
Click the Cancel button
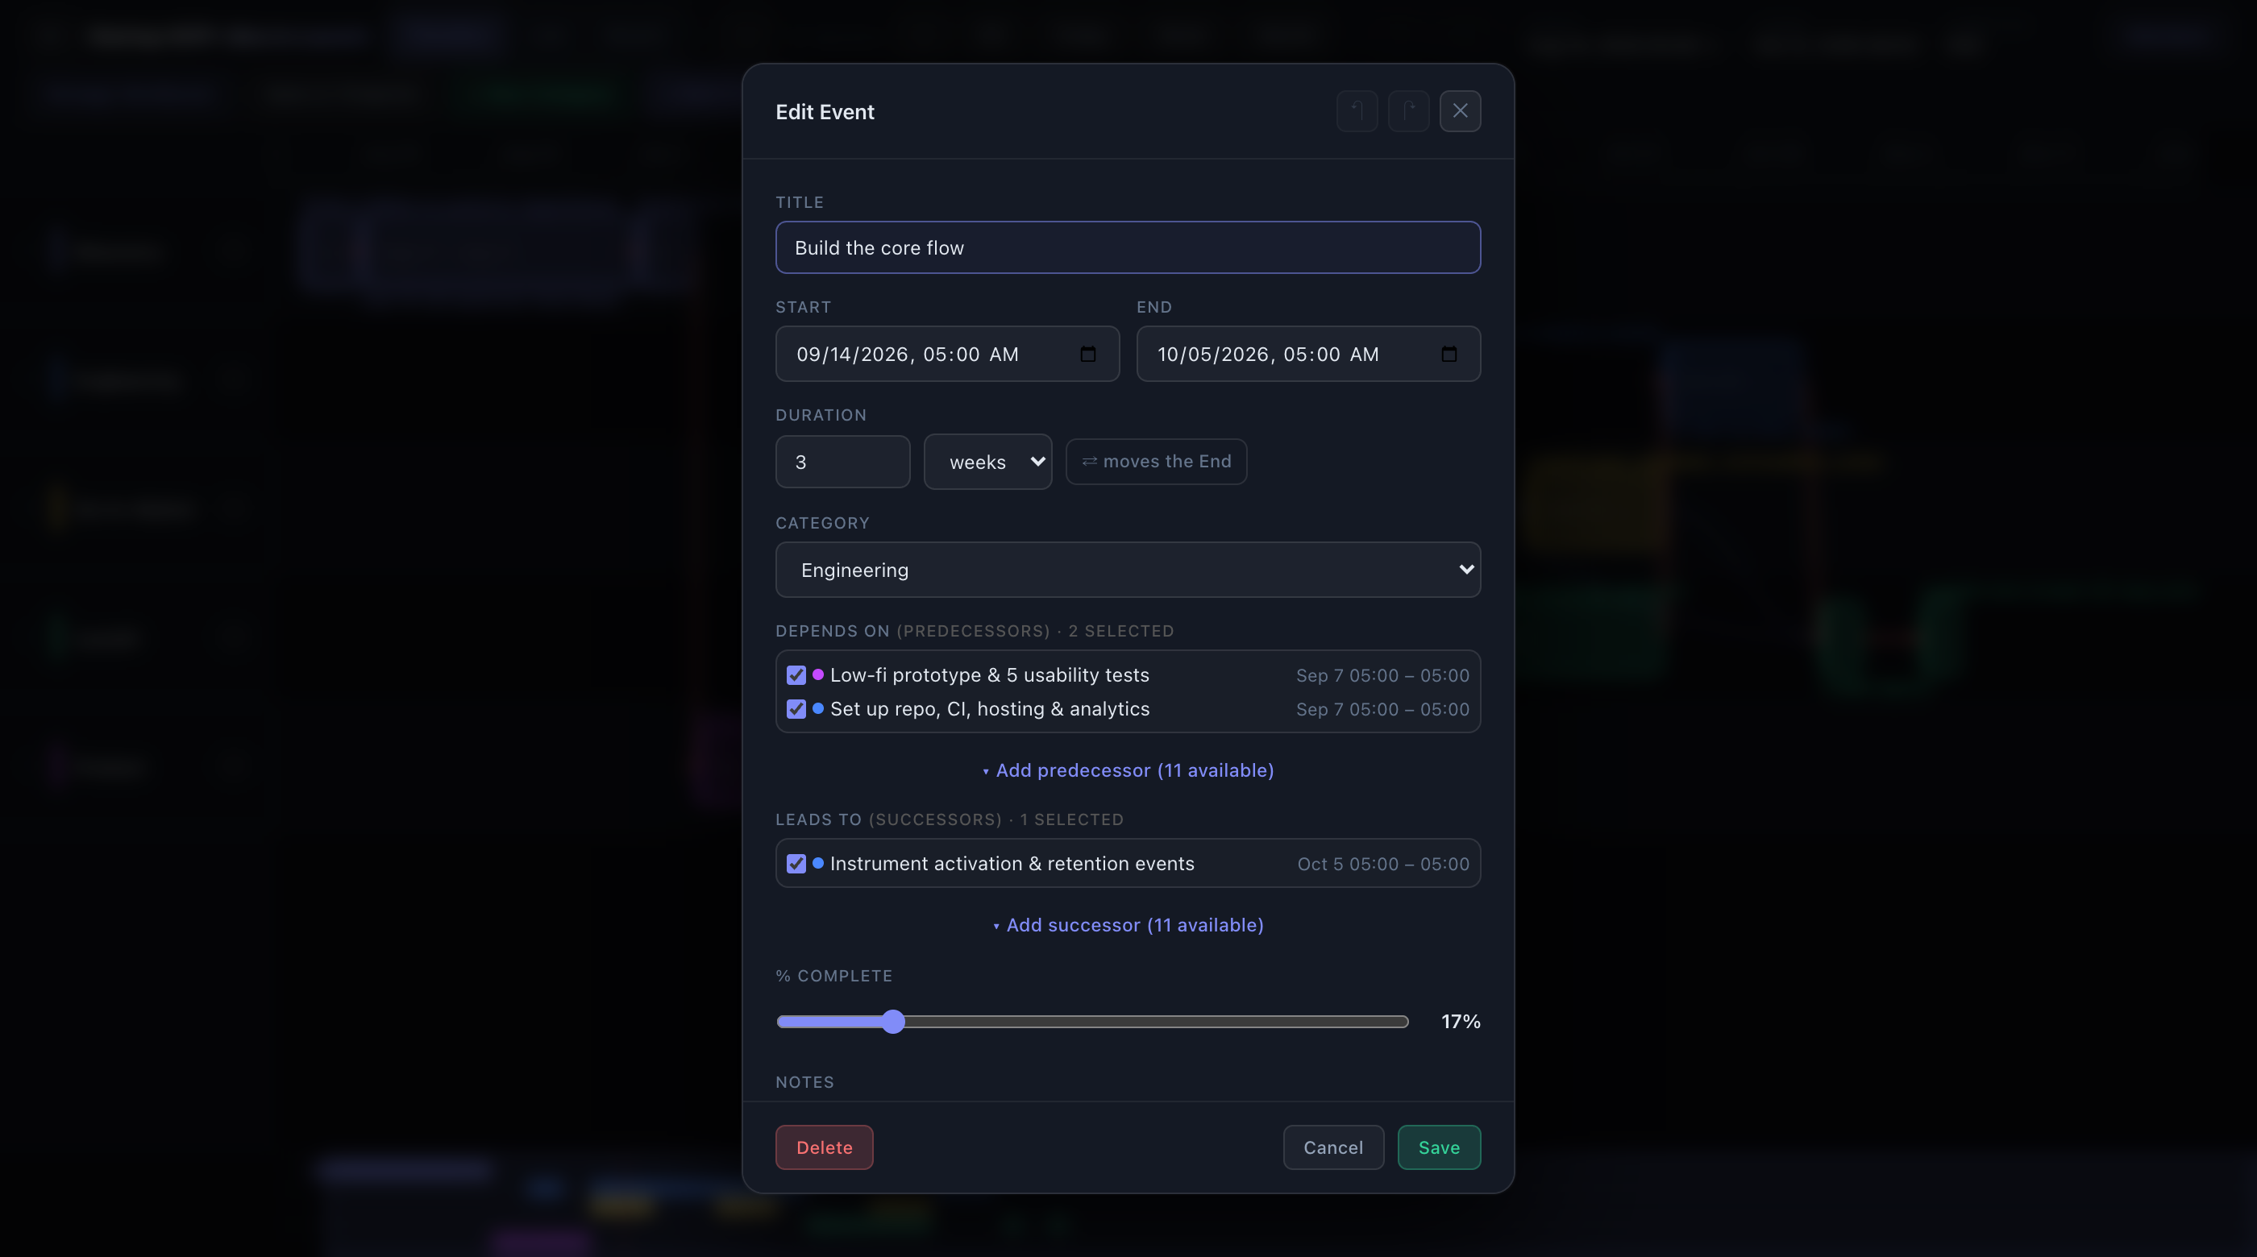(1332, 1147)
